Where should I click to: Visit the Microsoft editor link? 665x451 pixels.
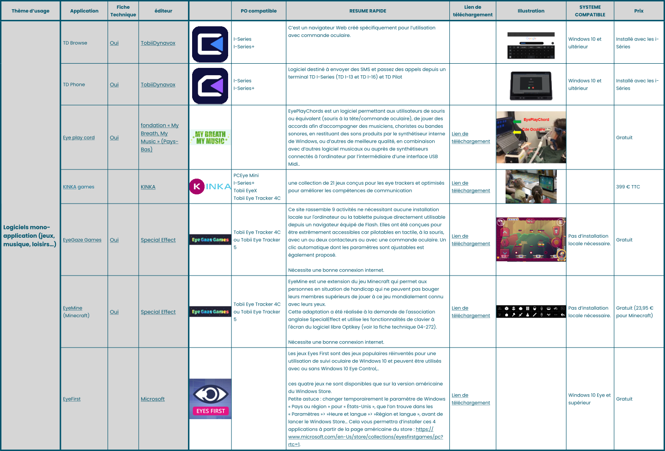tap(152, 399)
